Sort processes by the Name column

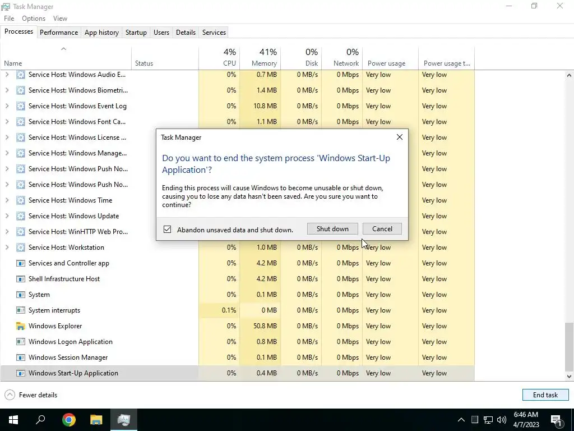[x=66, y=58]
